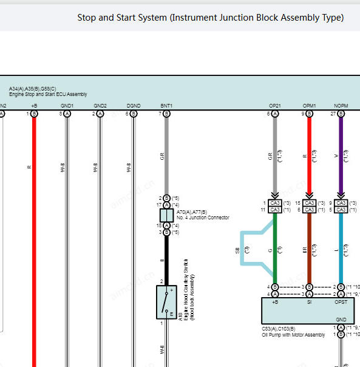The width and height of the screenshot is (360, 367).
Task: Click the No. 4 Junction Connector symbol
Action: 166,215
